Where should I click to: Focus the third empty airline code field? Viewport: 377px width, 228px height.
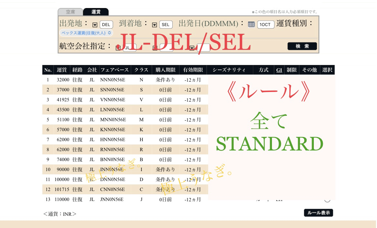(203, 48)
